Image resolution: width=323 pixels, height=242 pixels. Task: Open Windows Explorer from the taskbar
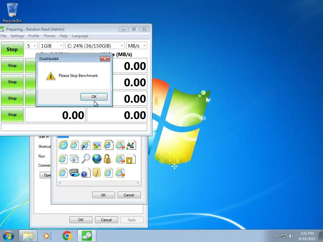pyautogui.click(x=28, y=236)
